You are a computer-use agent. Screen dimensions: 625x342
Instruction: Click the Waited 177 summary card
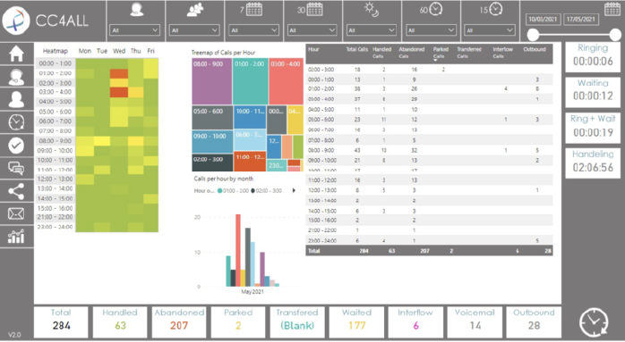(356, 321)
